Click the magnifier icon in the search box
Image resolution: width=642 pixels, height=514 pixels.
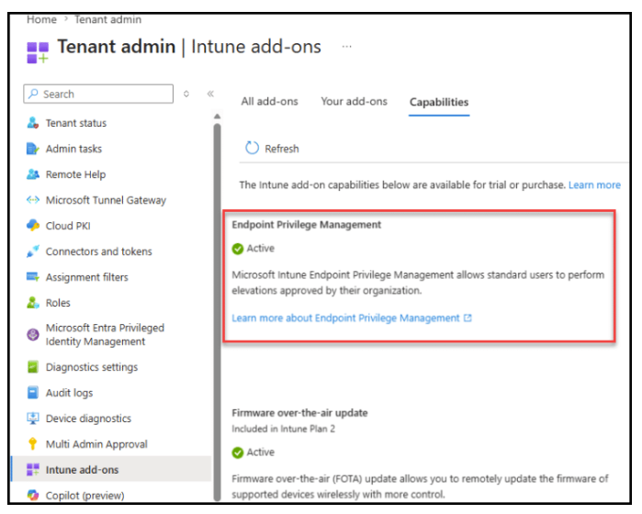[x=34, y=94]
